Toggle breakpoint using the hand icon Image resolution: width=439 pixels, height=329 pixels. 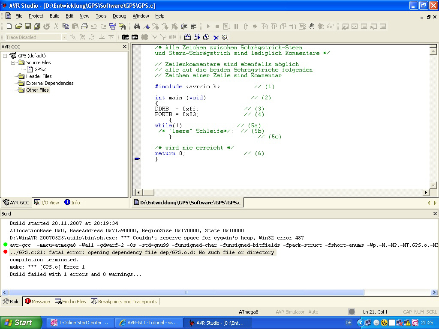coord(312,27)
